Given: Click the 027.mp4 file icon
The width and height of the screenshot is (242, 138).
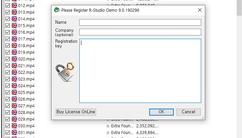Looking at the screenshot, I should (14, 106).
